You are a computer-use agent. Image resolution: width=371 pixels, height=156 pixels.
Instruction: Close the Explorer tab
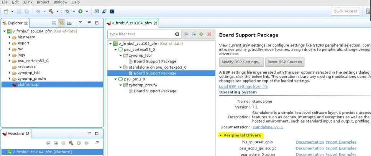coord(26,23)
